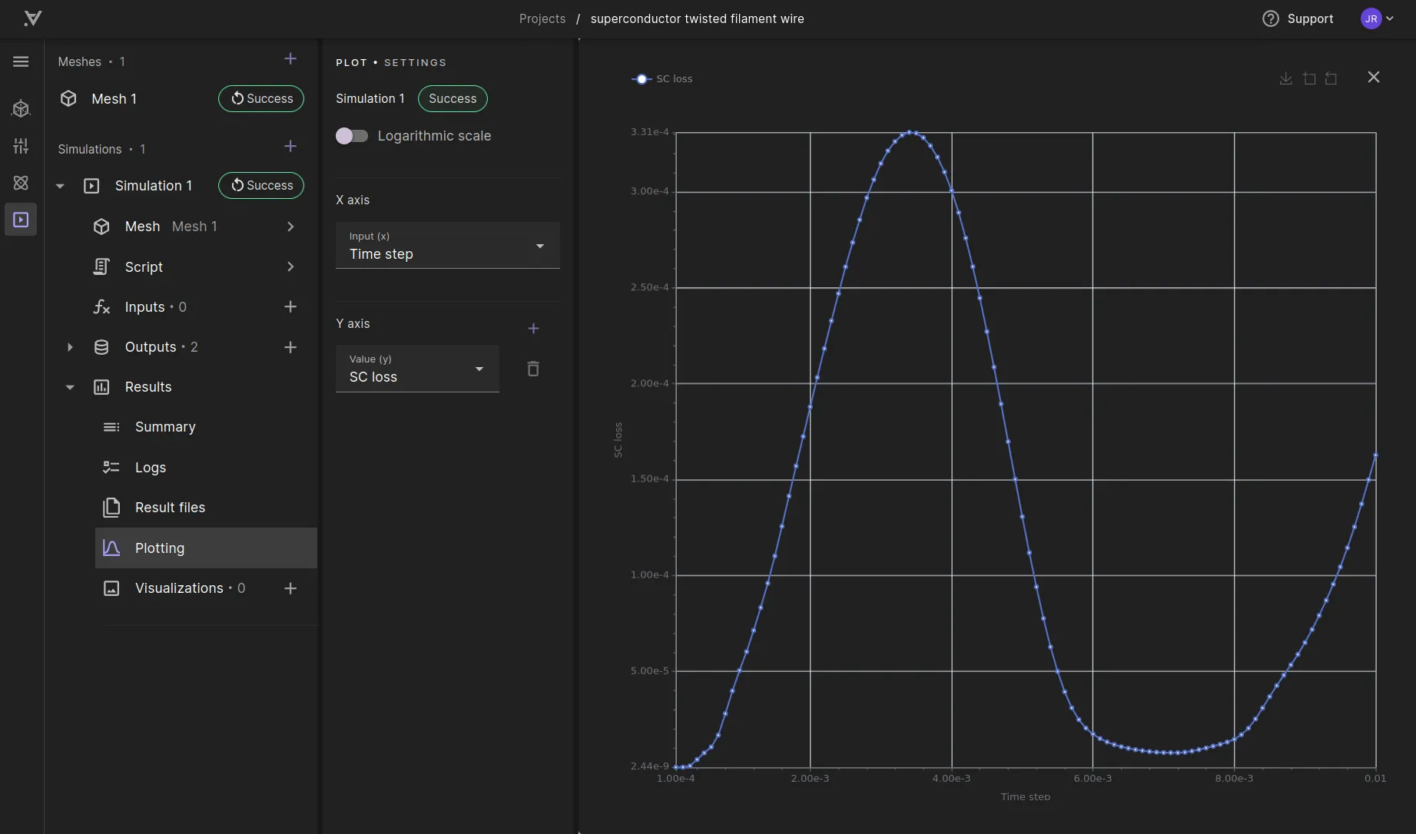Collapse the Simulation 1 tree node
The height and width of the screenshot is (834, 1416).
coord(60,186)
